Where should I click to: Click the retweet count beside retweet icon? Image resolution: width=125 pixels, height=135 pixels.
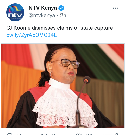tap(53, 134)
